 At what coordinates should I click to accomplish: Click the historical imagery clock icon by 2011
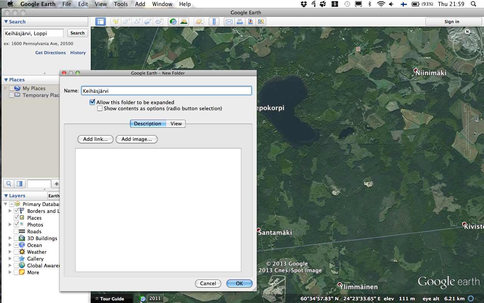tap(143, 298)
